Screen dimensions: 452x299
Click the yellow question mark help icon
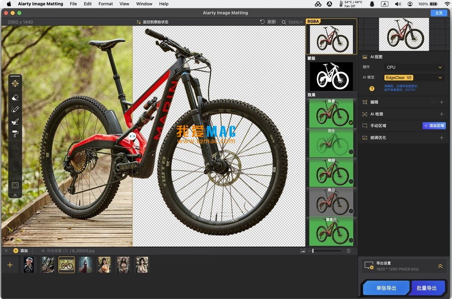coord(372,89)
